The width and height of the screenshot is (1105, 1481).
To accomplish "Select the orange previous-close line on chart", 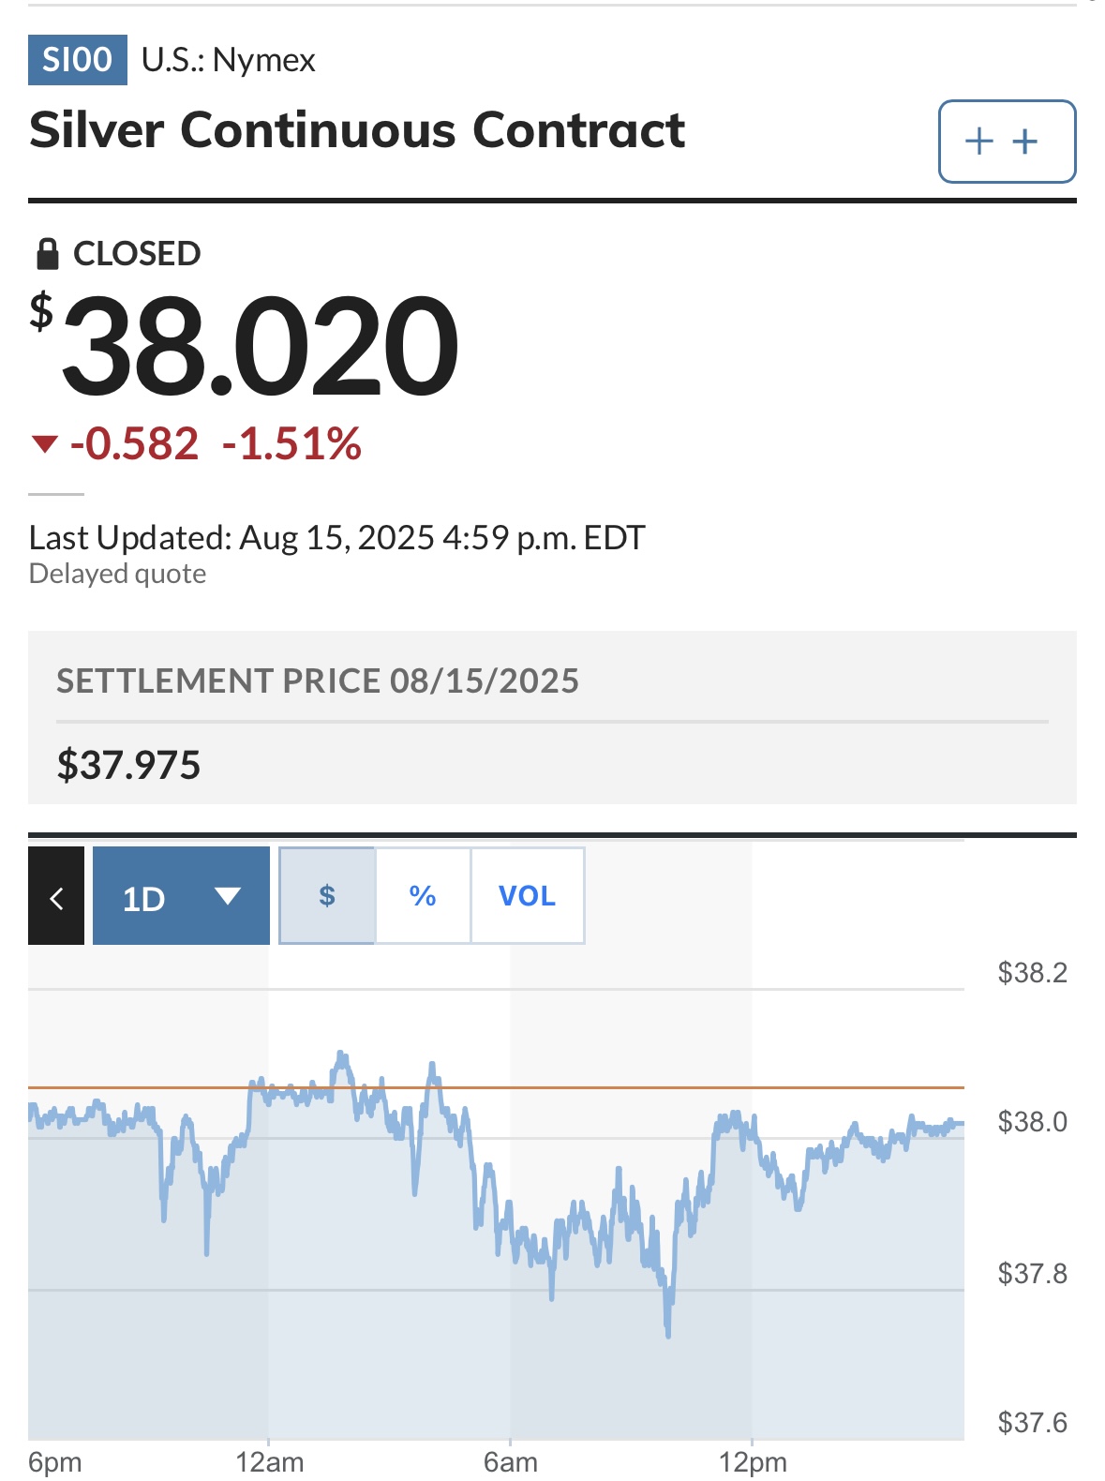I will click(496, 1087).
